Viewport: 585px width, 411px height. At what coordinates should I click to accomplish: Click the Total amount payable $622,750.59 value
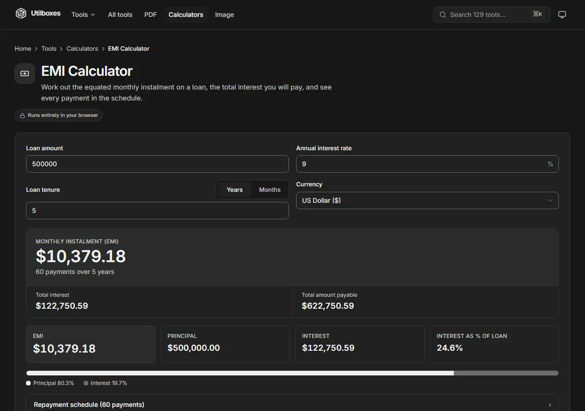click(328, 306)
